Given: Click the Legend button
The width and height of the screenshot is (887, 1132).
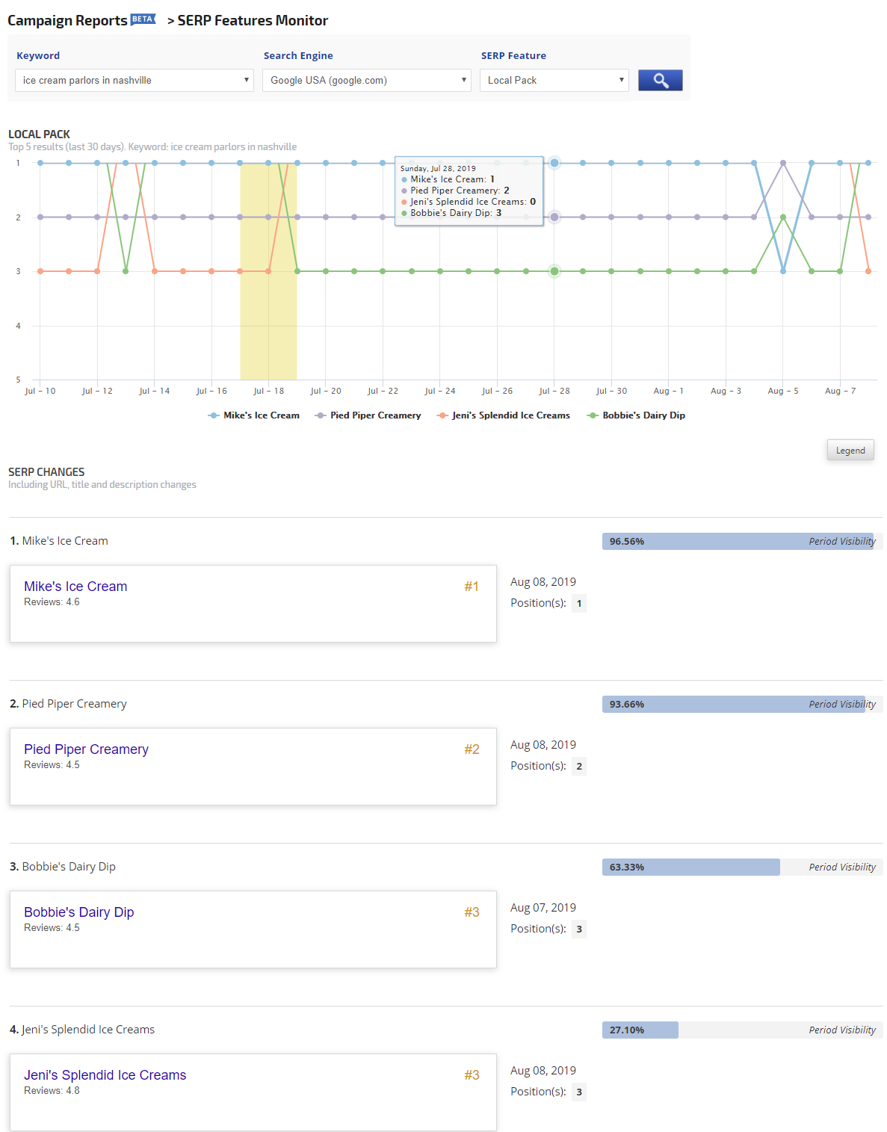Looking at the screenshot, I should click(850, 451).
